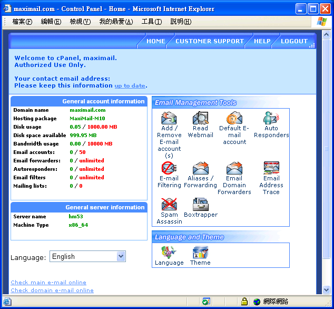Click the vertical scrollbar down arrow
334x309 pixels.
pyautogui.click(x=326, y=289)
